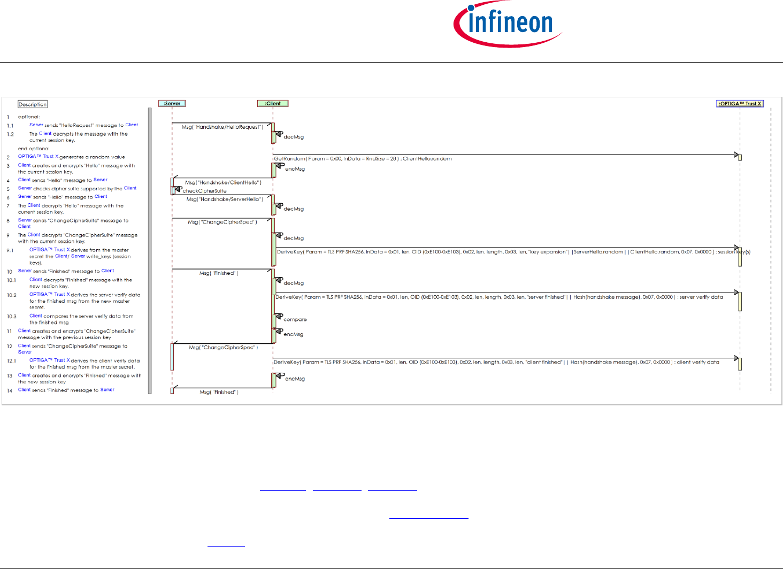Click step 2 text "generates a random value"

click(92, 157)
